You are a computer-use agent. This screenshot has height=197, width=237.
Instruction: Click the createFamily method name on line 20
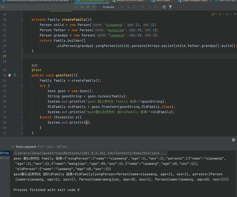pyautogui.click(x=74, y=20)
